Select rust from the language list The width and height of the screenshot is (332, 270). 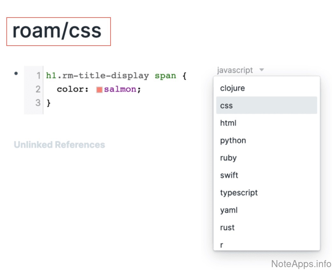[x=227, y=228]
